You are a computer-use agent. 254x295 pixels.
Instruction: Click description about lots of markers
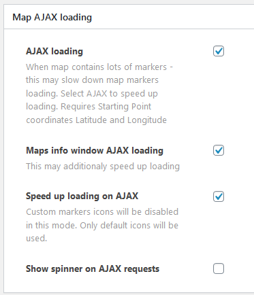(99, 93)
